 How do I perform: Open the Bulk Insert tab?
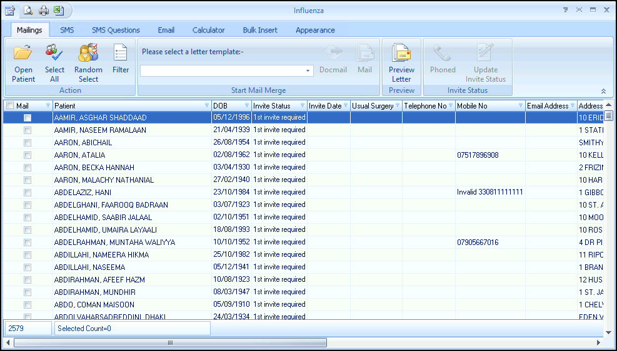coord(260,30)
